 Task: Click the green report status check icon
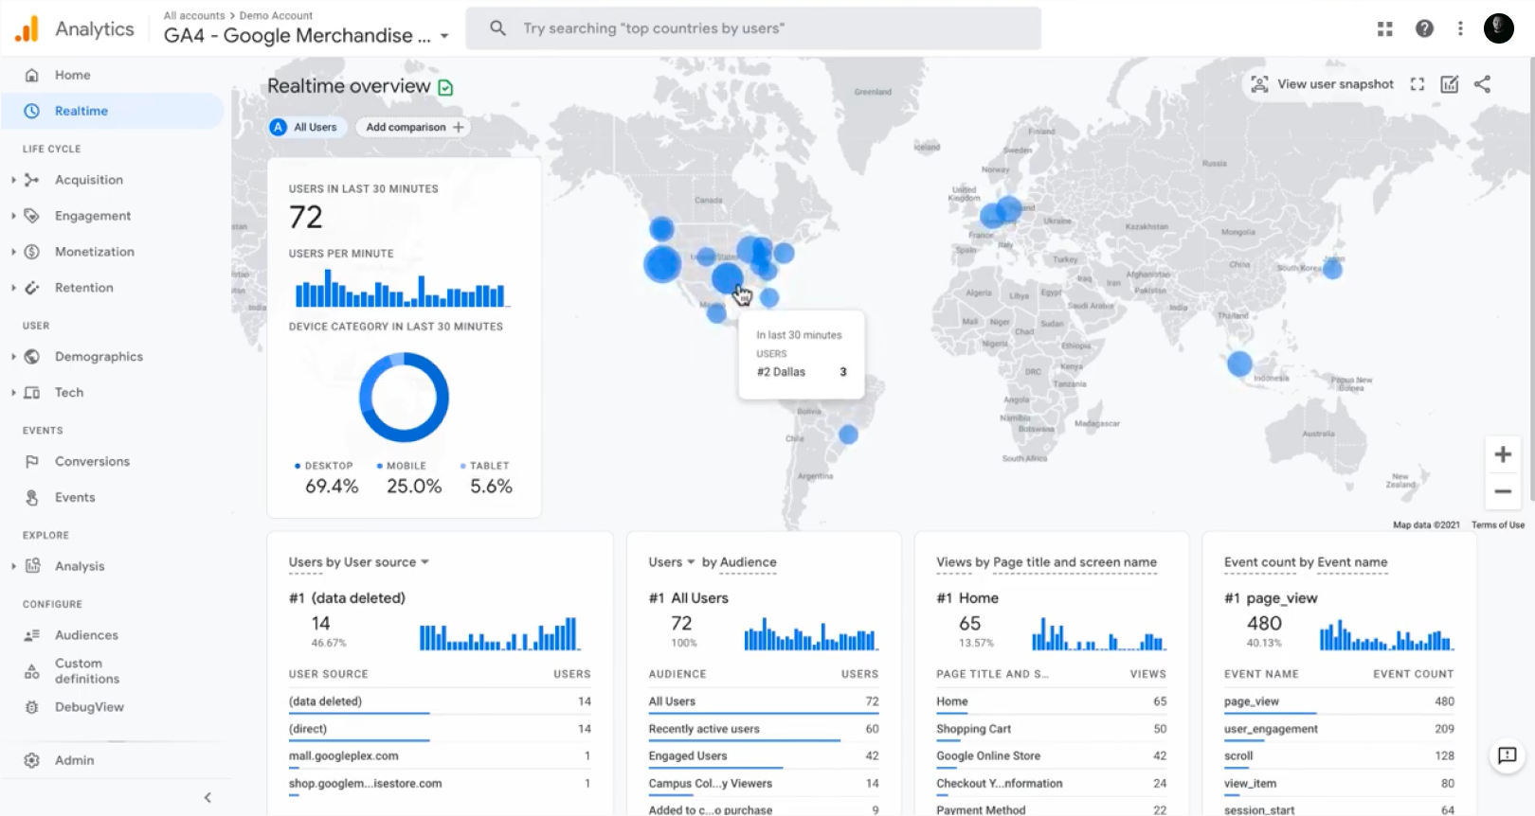pos(445,87)
